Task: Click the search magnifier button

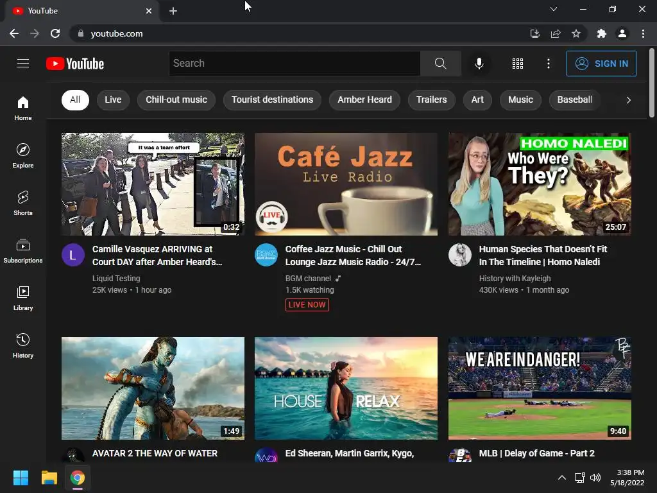Action: pos(440,64)
